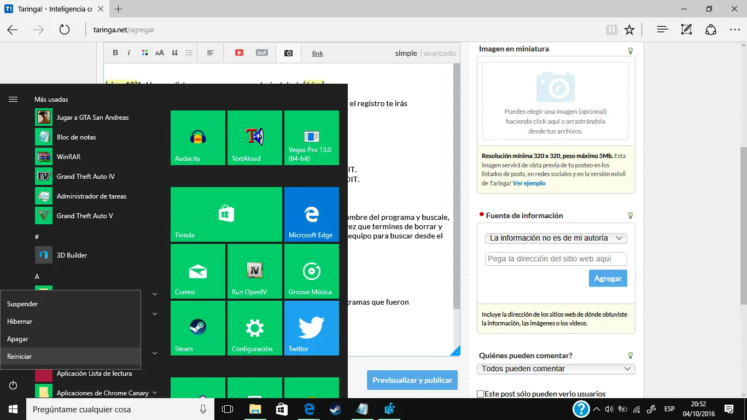
Task: Click the source URL input field
Action: (556, 259)
